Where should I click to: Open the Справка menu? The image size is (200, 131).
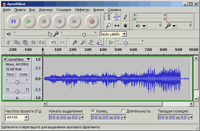(114, 10)
